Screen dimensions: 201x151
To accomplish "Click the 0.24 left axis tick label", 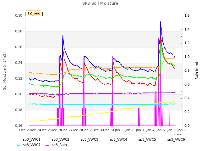I will click(19, 63).
